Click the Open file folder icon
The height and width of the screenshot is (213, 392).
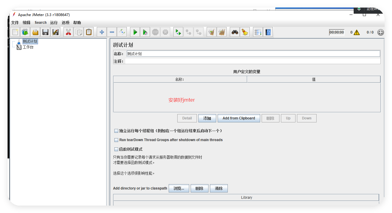[x=35, y=32]
